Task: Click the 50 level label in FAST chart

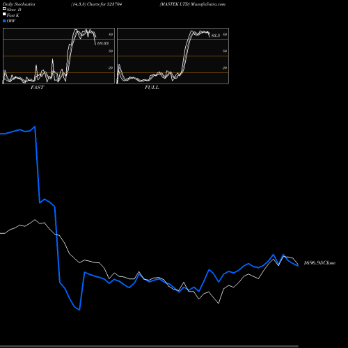Action: coord(111,51)
